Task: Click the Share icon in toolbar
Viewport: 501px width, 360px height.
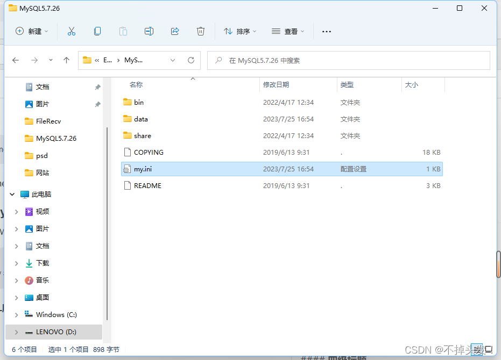Action: pos(175,31)
